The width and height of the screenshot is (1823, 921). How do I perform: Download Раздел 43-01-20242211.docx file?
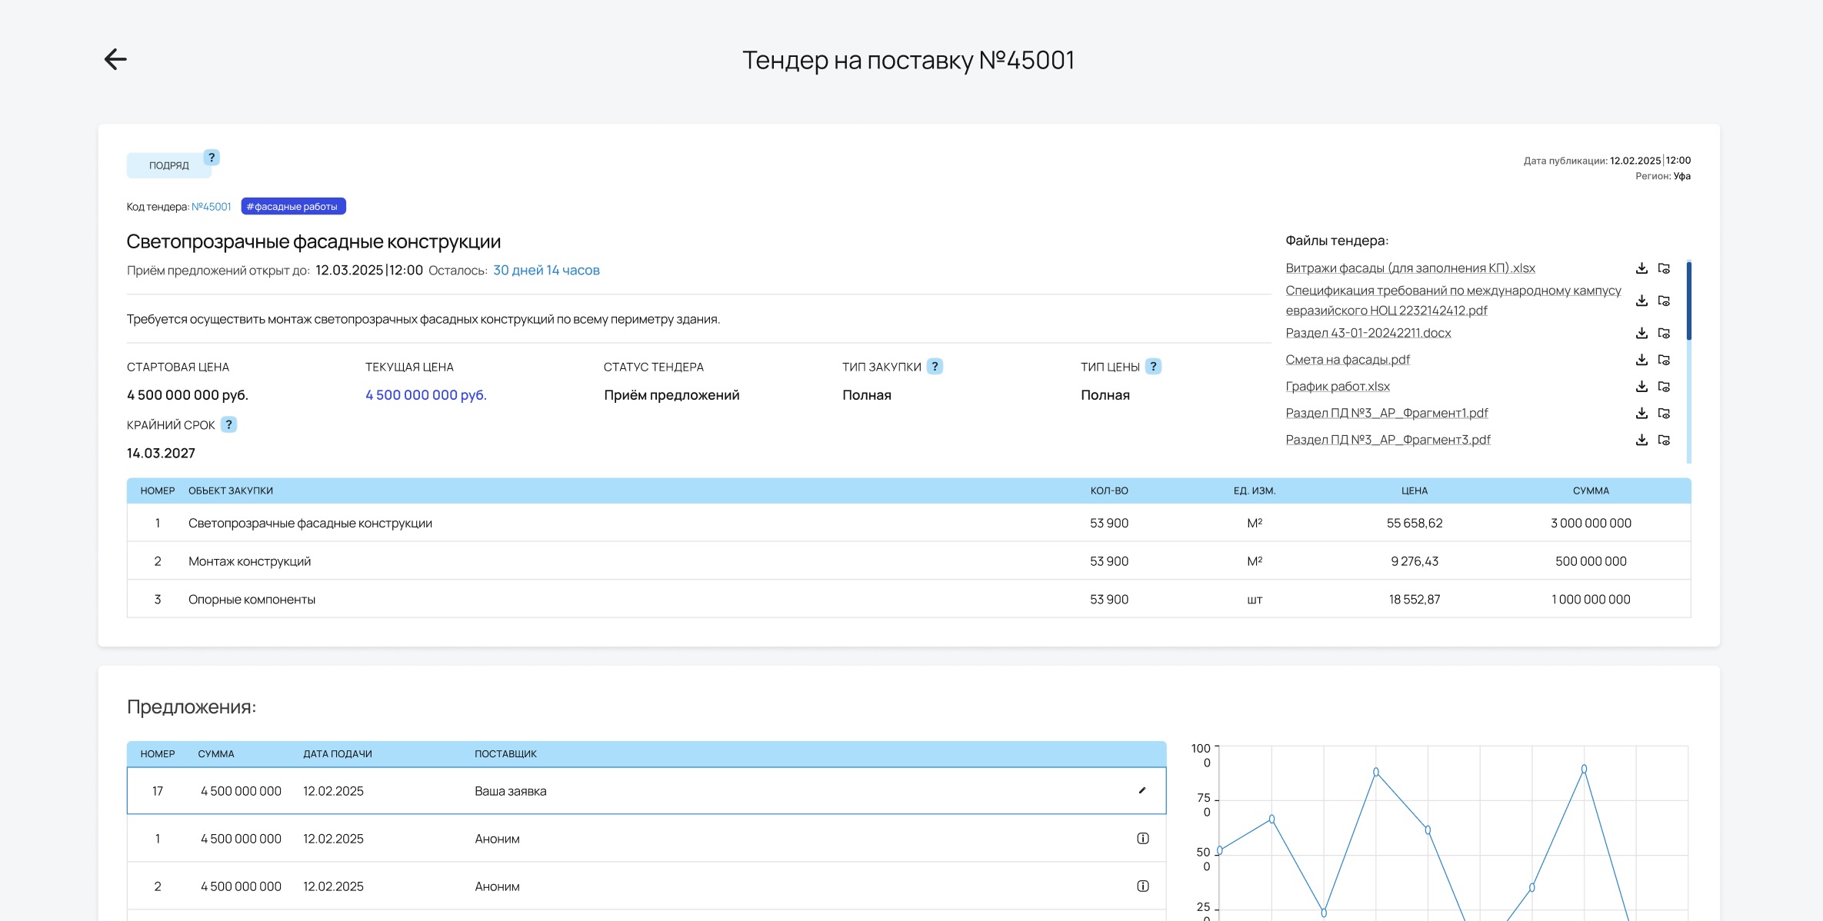click(1641, 333)
